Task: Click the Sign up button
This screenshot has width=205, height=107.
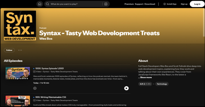Action: 184,4
